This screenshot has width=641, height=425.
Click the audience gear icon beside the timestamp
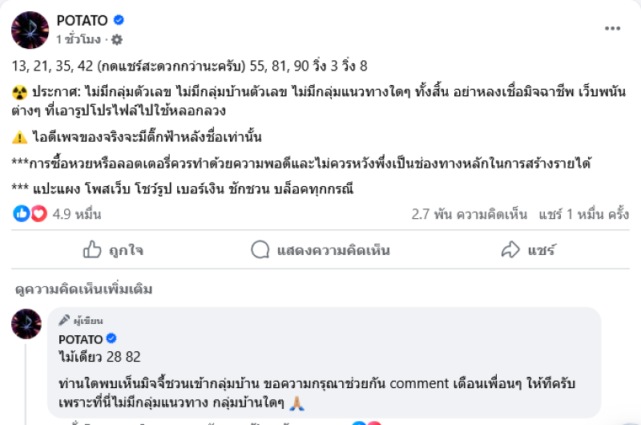(x=117, y=39)
